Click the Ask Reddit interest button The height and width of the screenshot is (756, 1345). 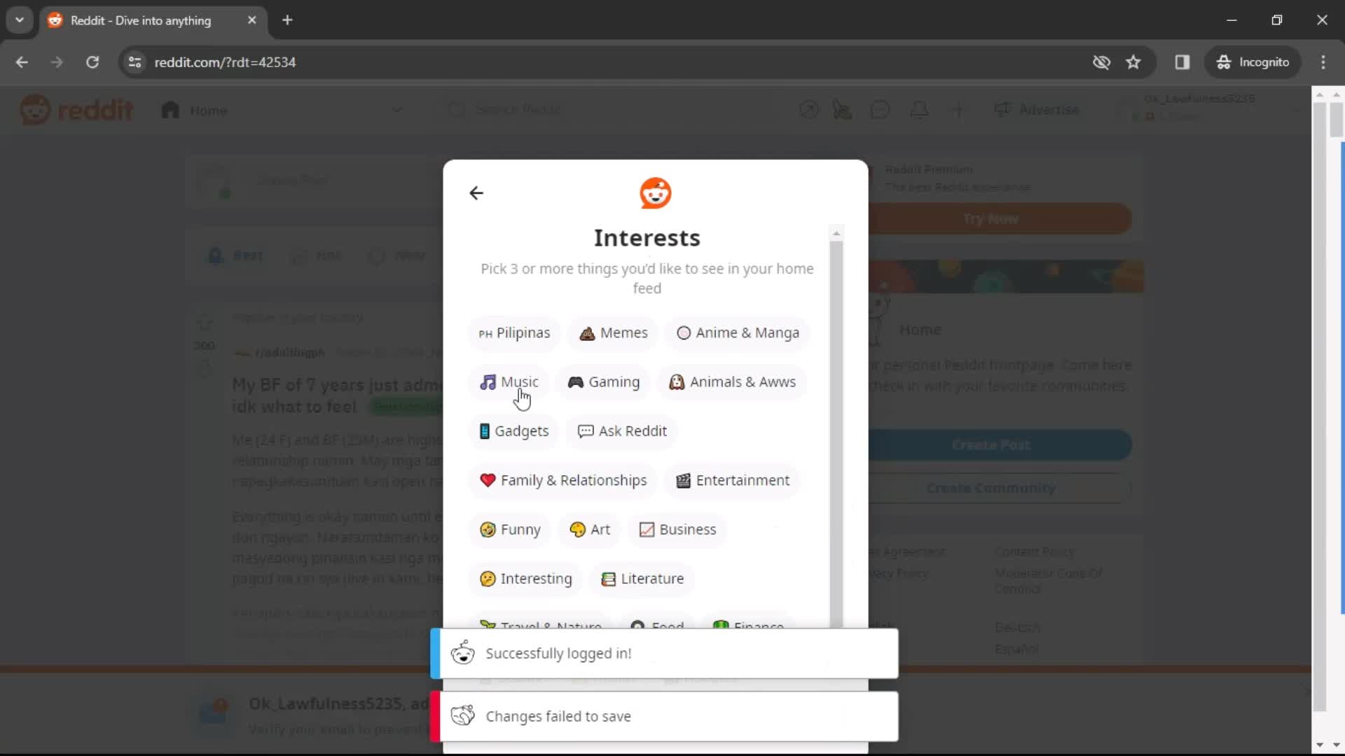pos(621,430)
